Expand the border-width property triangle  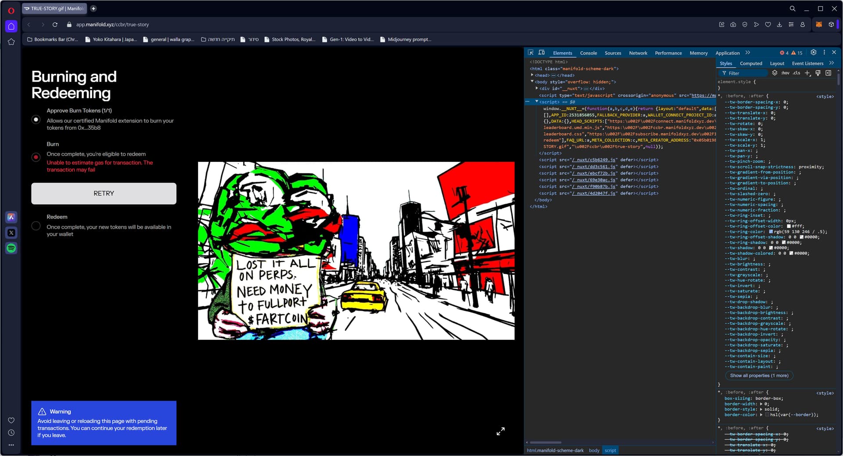(761, 404)
